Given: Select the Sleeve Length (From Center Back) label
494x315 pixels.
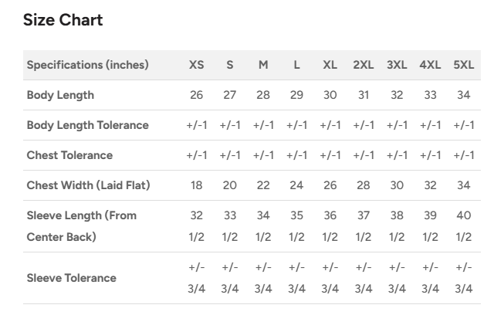Looking at the screenshot, I should tap(81, 226).
